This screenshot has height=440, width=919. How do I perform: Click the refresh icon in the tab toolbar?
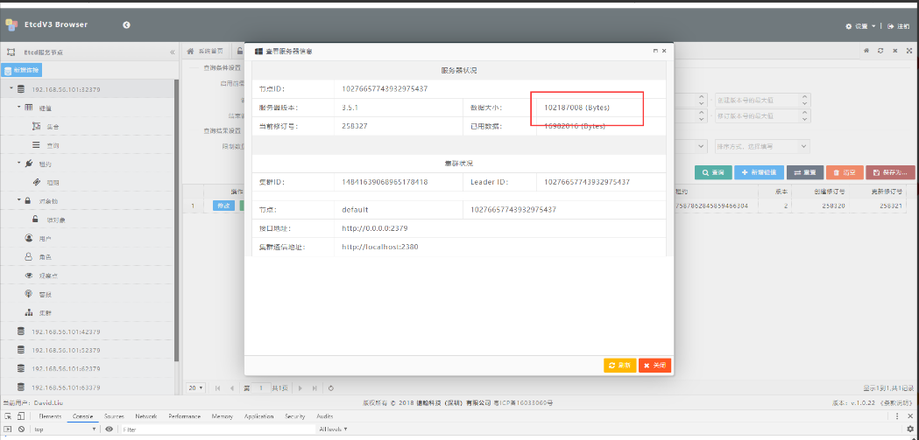880,51
